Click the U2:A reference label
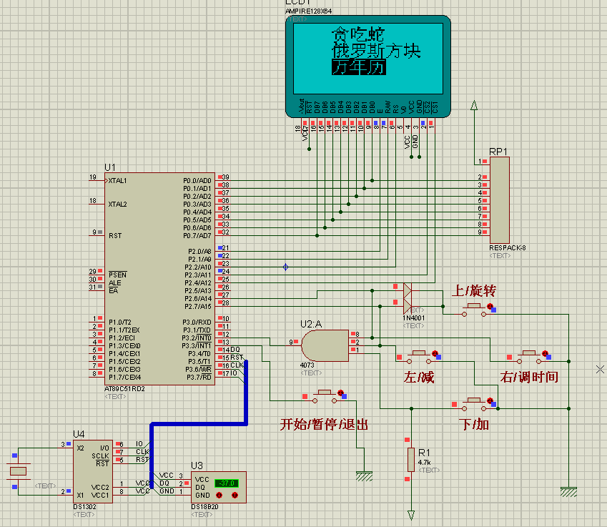 tap(311, 324)
